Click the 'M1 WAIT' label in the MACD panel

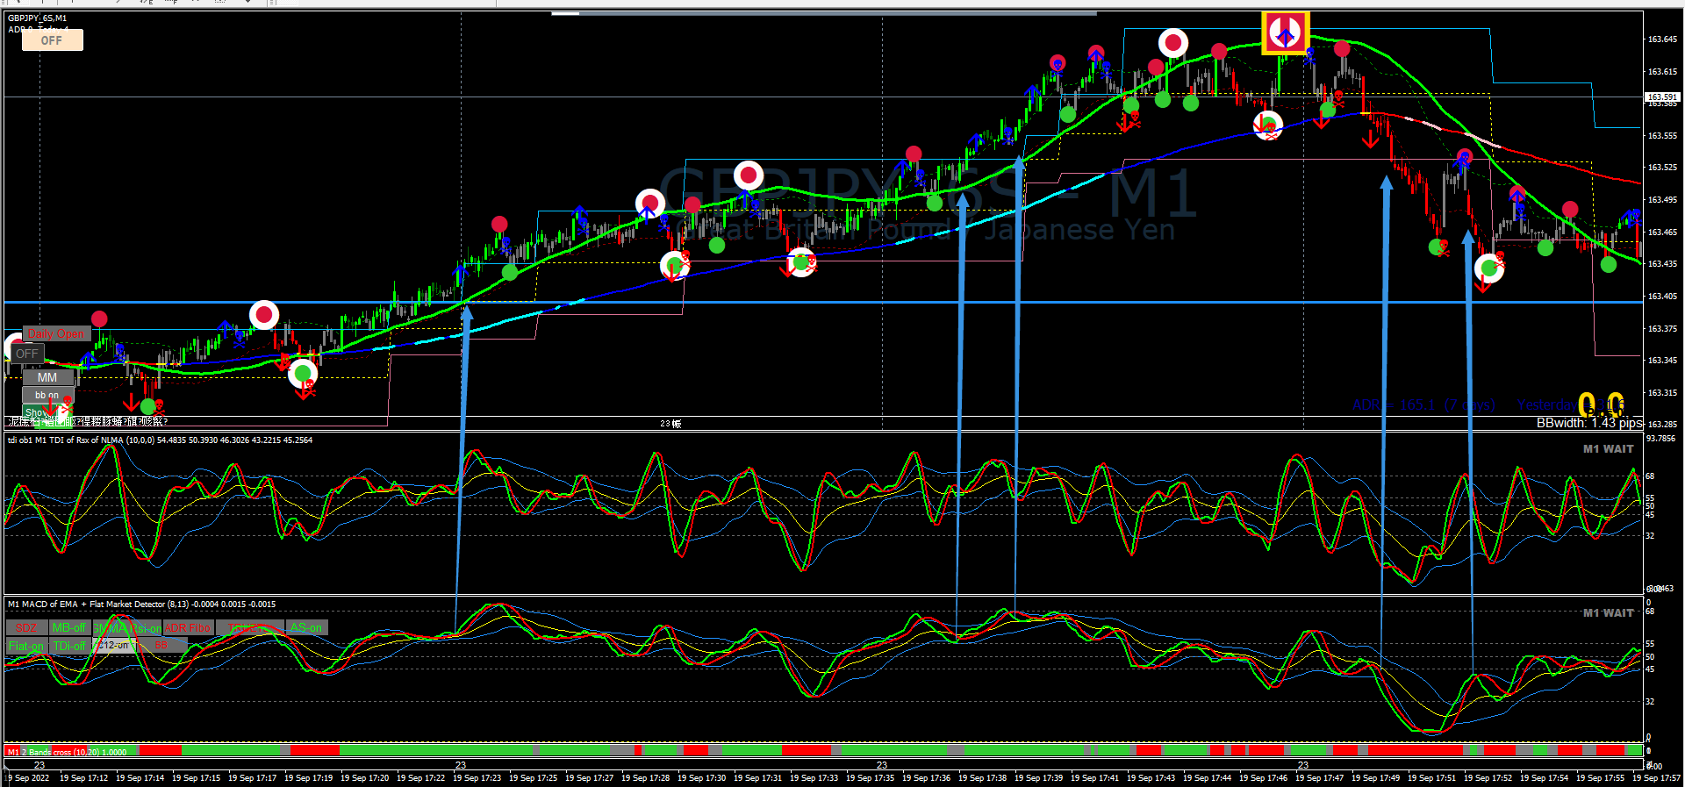pos(1608,613)
